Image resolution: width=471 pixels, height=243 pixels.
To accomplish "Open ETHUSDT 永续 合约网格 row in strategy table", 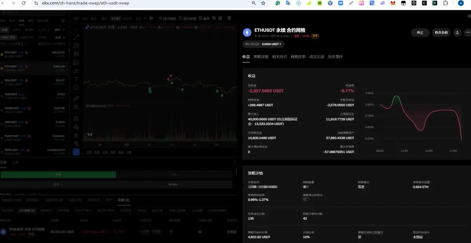I will 118,232.
